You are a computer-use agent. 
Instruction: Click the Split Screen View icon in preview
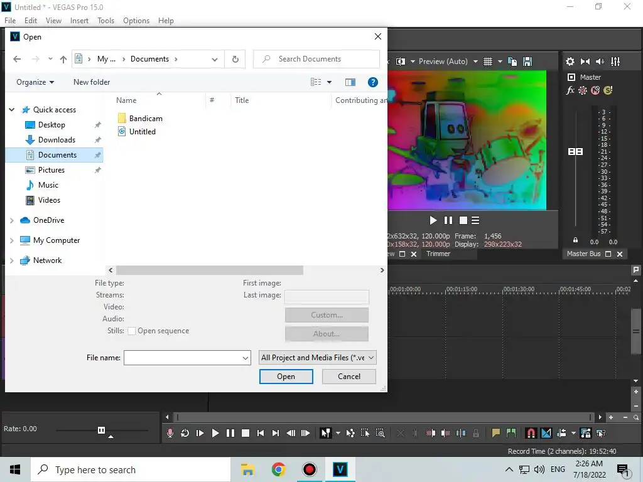401,62
